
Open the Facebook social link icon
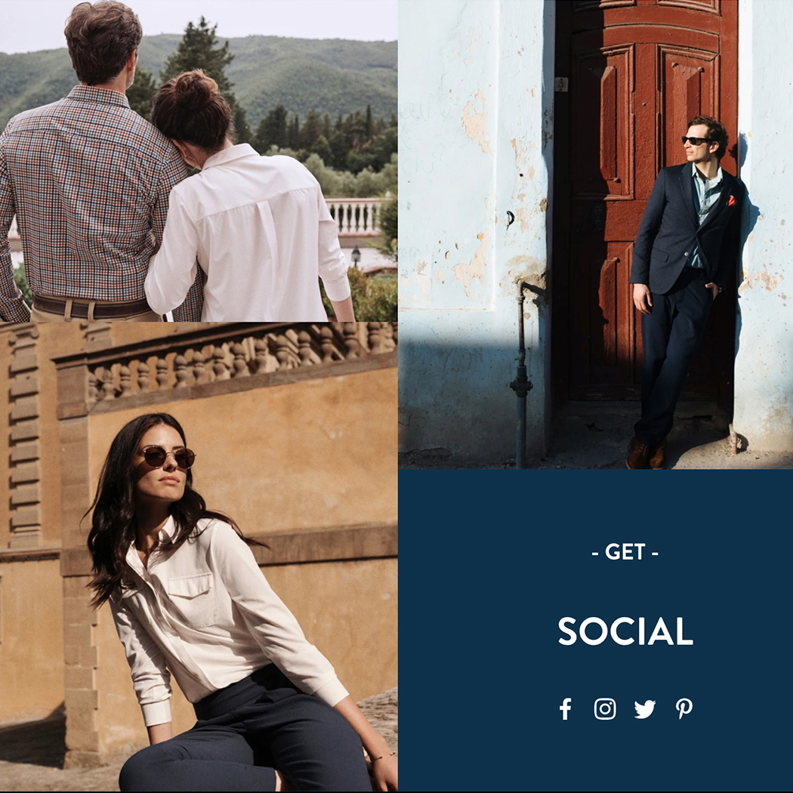click(566, 708)
